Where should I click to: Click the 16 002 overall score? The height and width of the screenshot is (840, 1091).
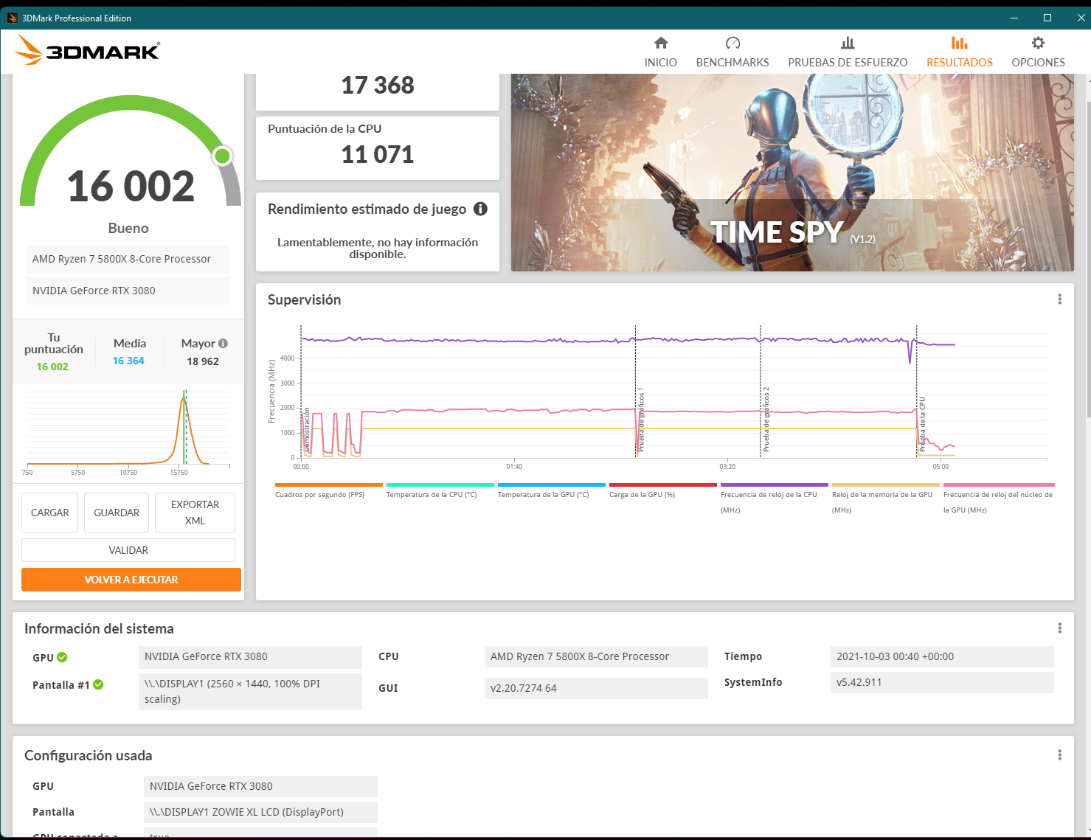point(131,186)
